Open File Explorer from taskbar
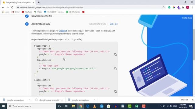195x109 pixels. tap(73, 106)
